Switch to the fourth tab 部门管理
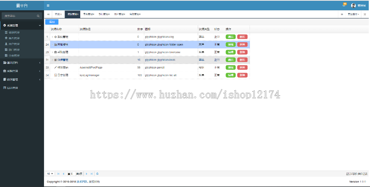The image size is (370, 187). 104,14
